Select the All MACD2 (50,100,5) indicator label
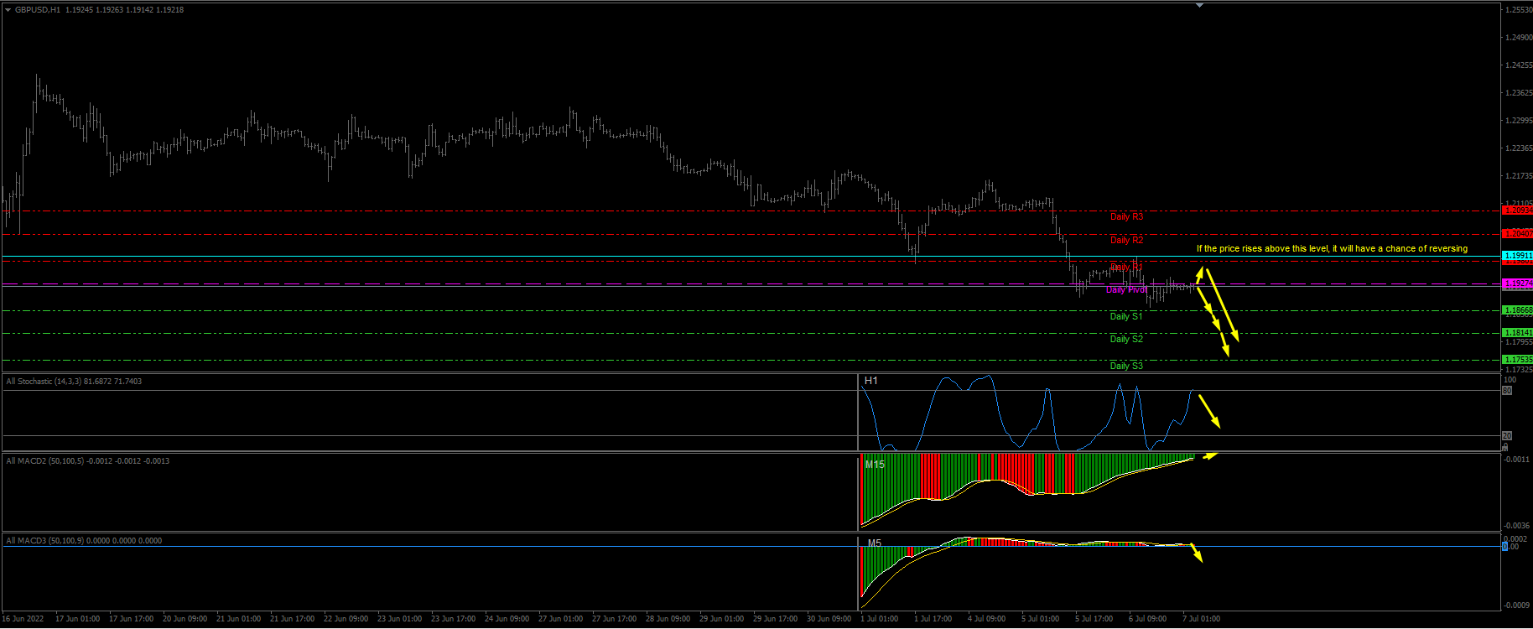1533x629 pixels. pyautogui.click(x=87, y=461)
